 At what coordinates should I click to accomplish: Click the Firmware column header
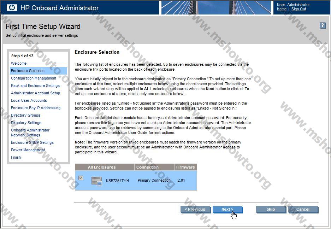(x=185, y=167)
